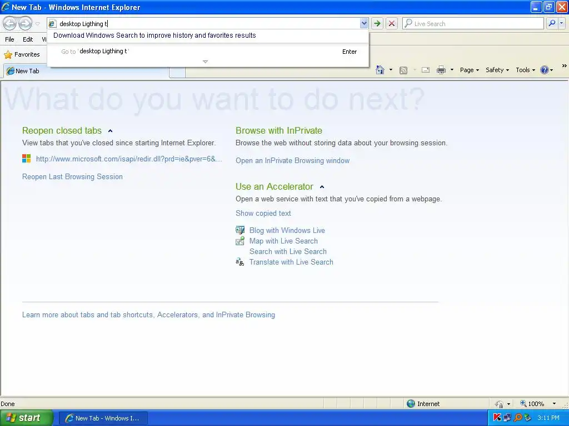Image resolution: width=569 pixels, height=426 pixels.
Task: Open the Page menu
Action: coord(469,70)
